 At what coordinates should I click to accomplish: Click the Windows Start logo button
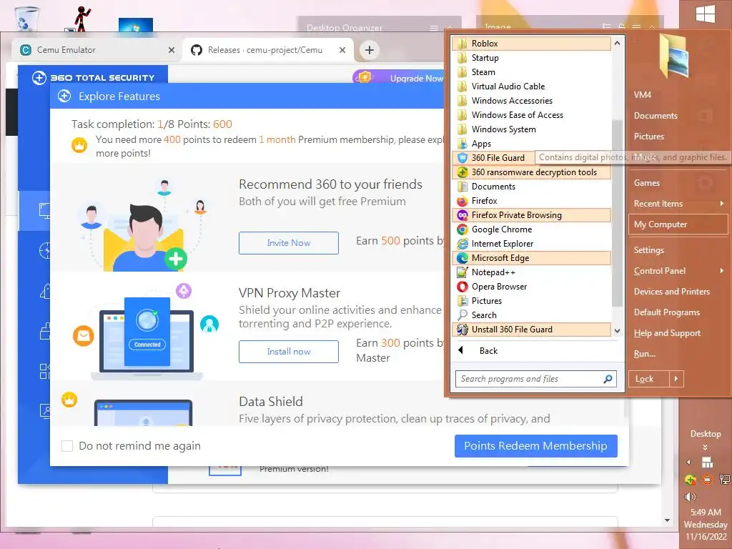point(706,14)
